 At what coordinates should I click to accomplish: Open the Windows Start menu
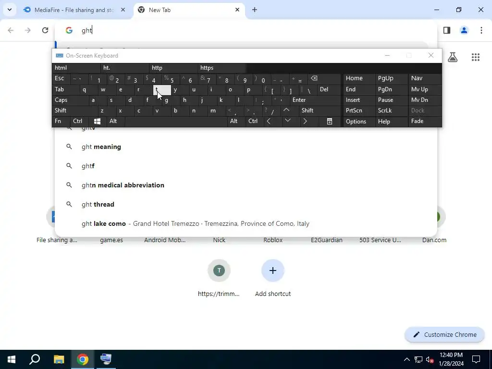(x=12, y=359)
